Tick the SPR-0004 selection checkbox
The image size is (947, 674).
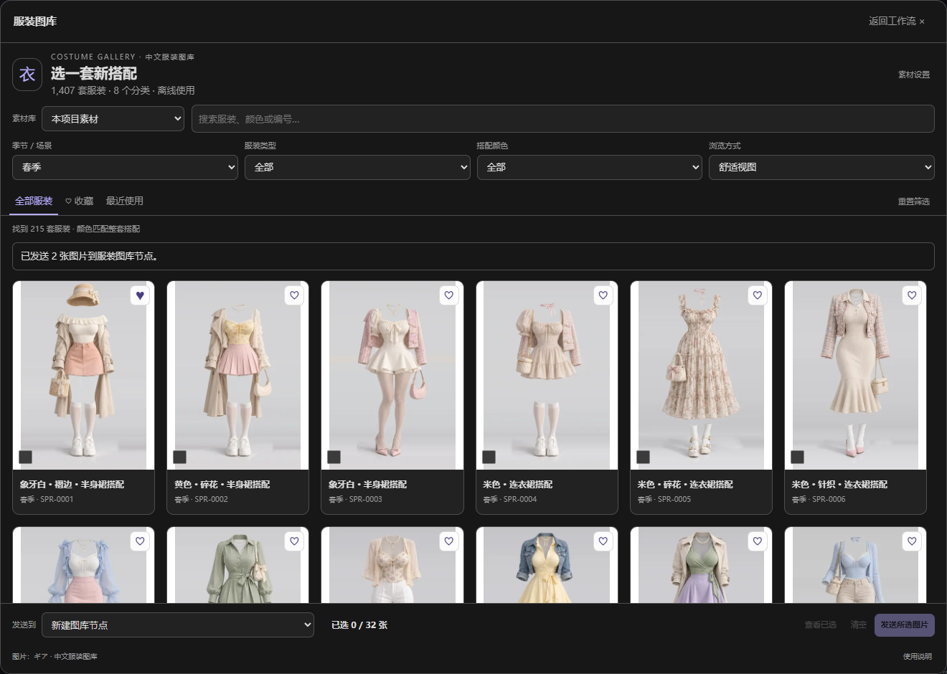click(489, 457)
